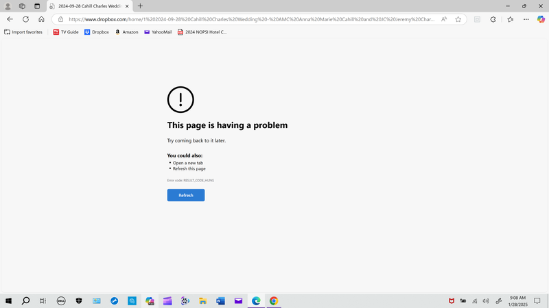The height and width of the screenshot is (308, 549).
Task: Reload page using toolbar refresh icon
Action: click(x=25, y=19)
